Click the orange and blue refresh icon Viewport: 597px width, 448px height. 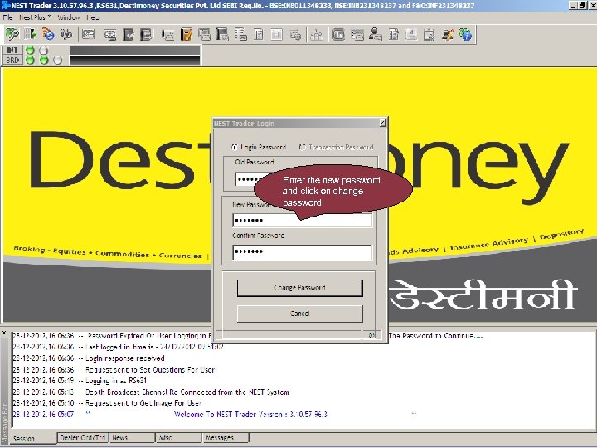[48, 35]
